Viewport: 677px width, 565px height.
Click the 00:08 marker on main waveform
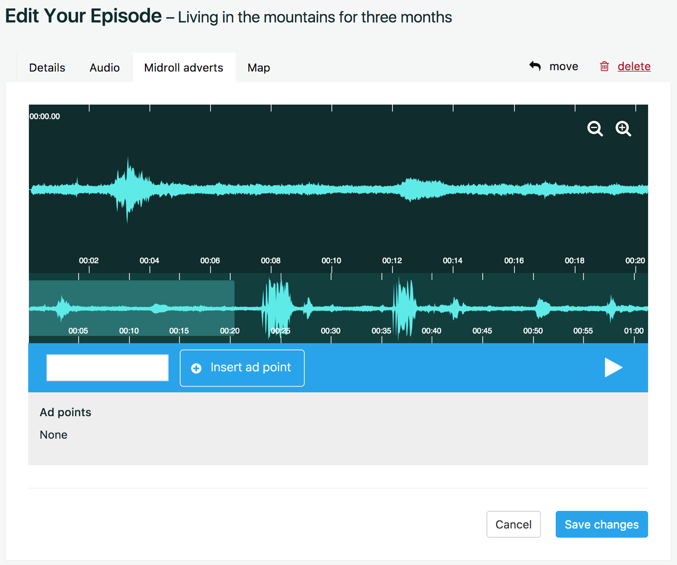click(271, 261)
